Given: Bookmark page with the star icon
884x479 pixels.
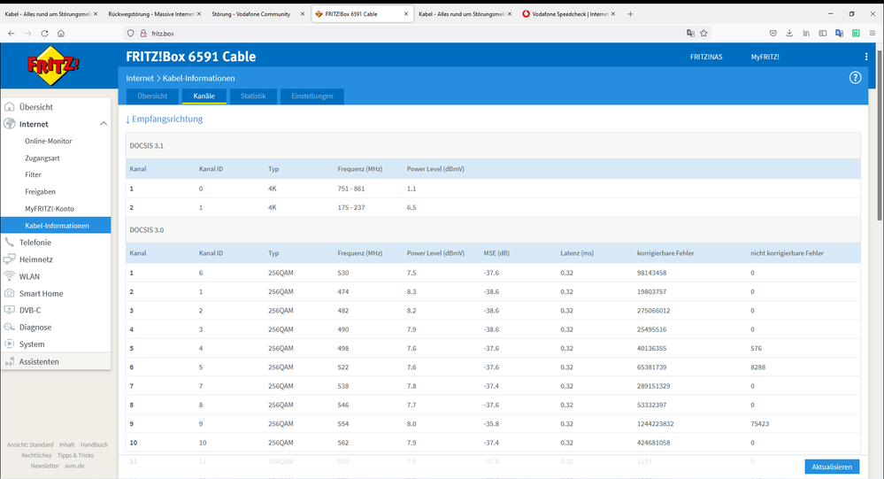Looking at the screenshot, I should coord(703,34).
